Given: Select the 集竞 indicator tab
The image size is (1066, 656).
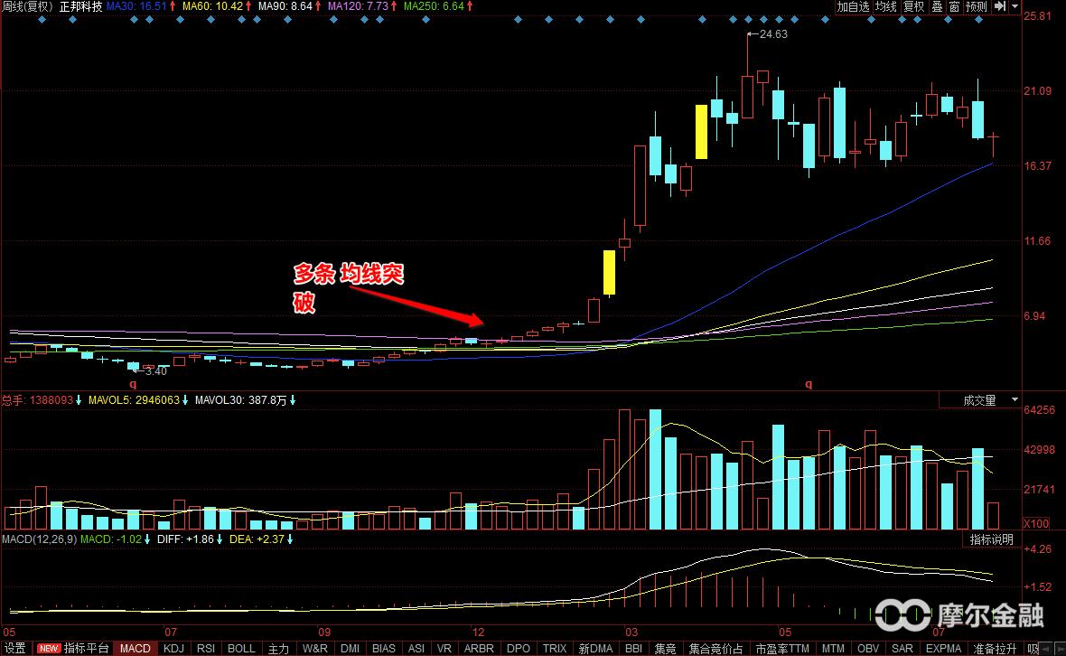Looking at the screenshot, I should [666, 649].
